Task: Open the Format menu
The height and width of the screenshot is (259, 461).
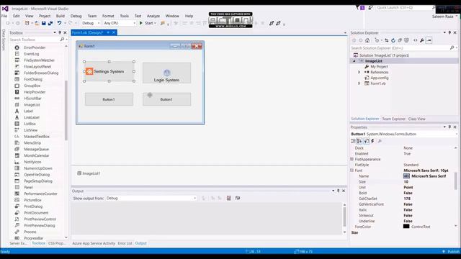Action: pyautogui.click(x=108, y=16)
